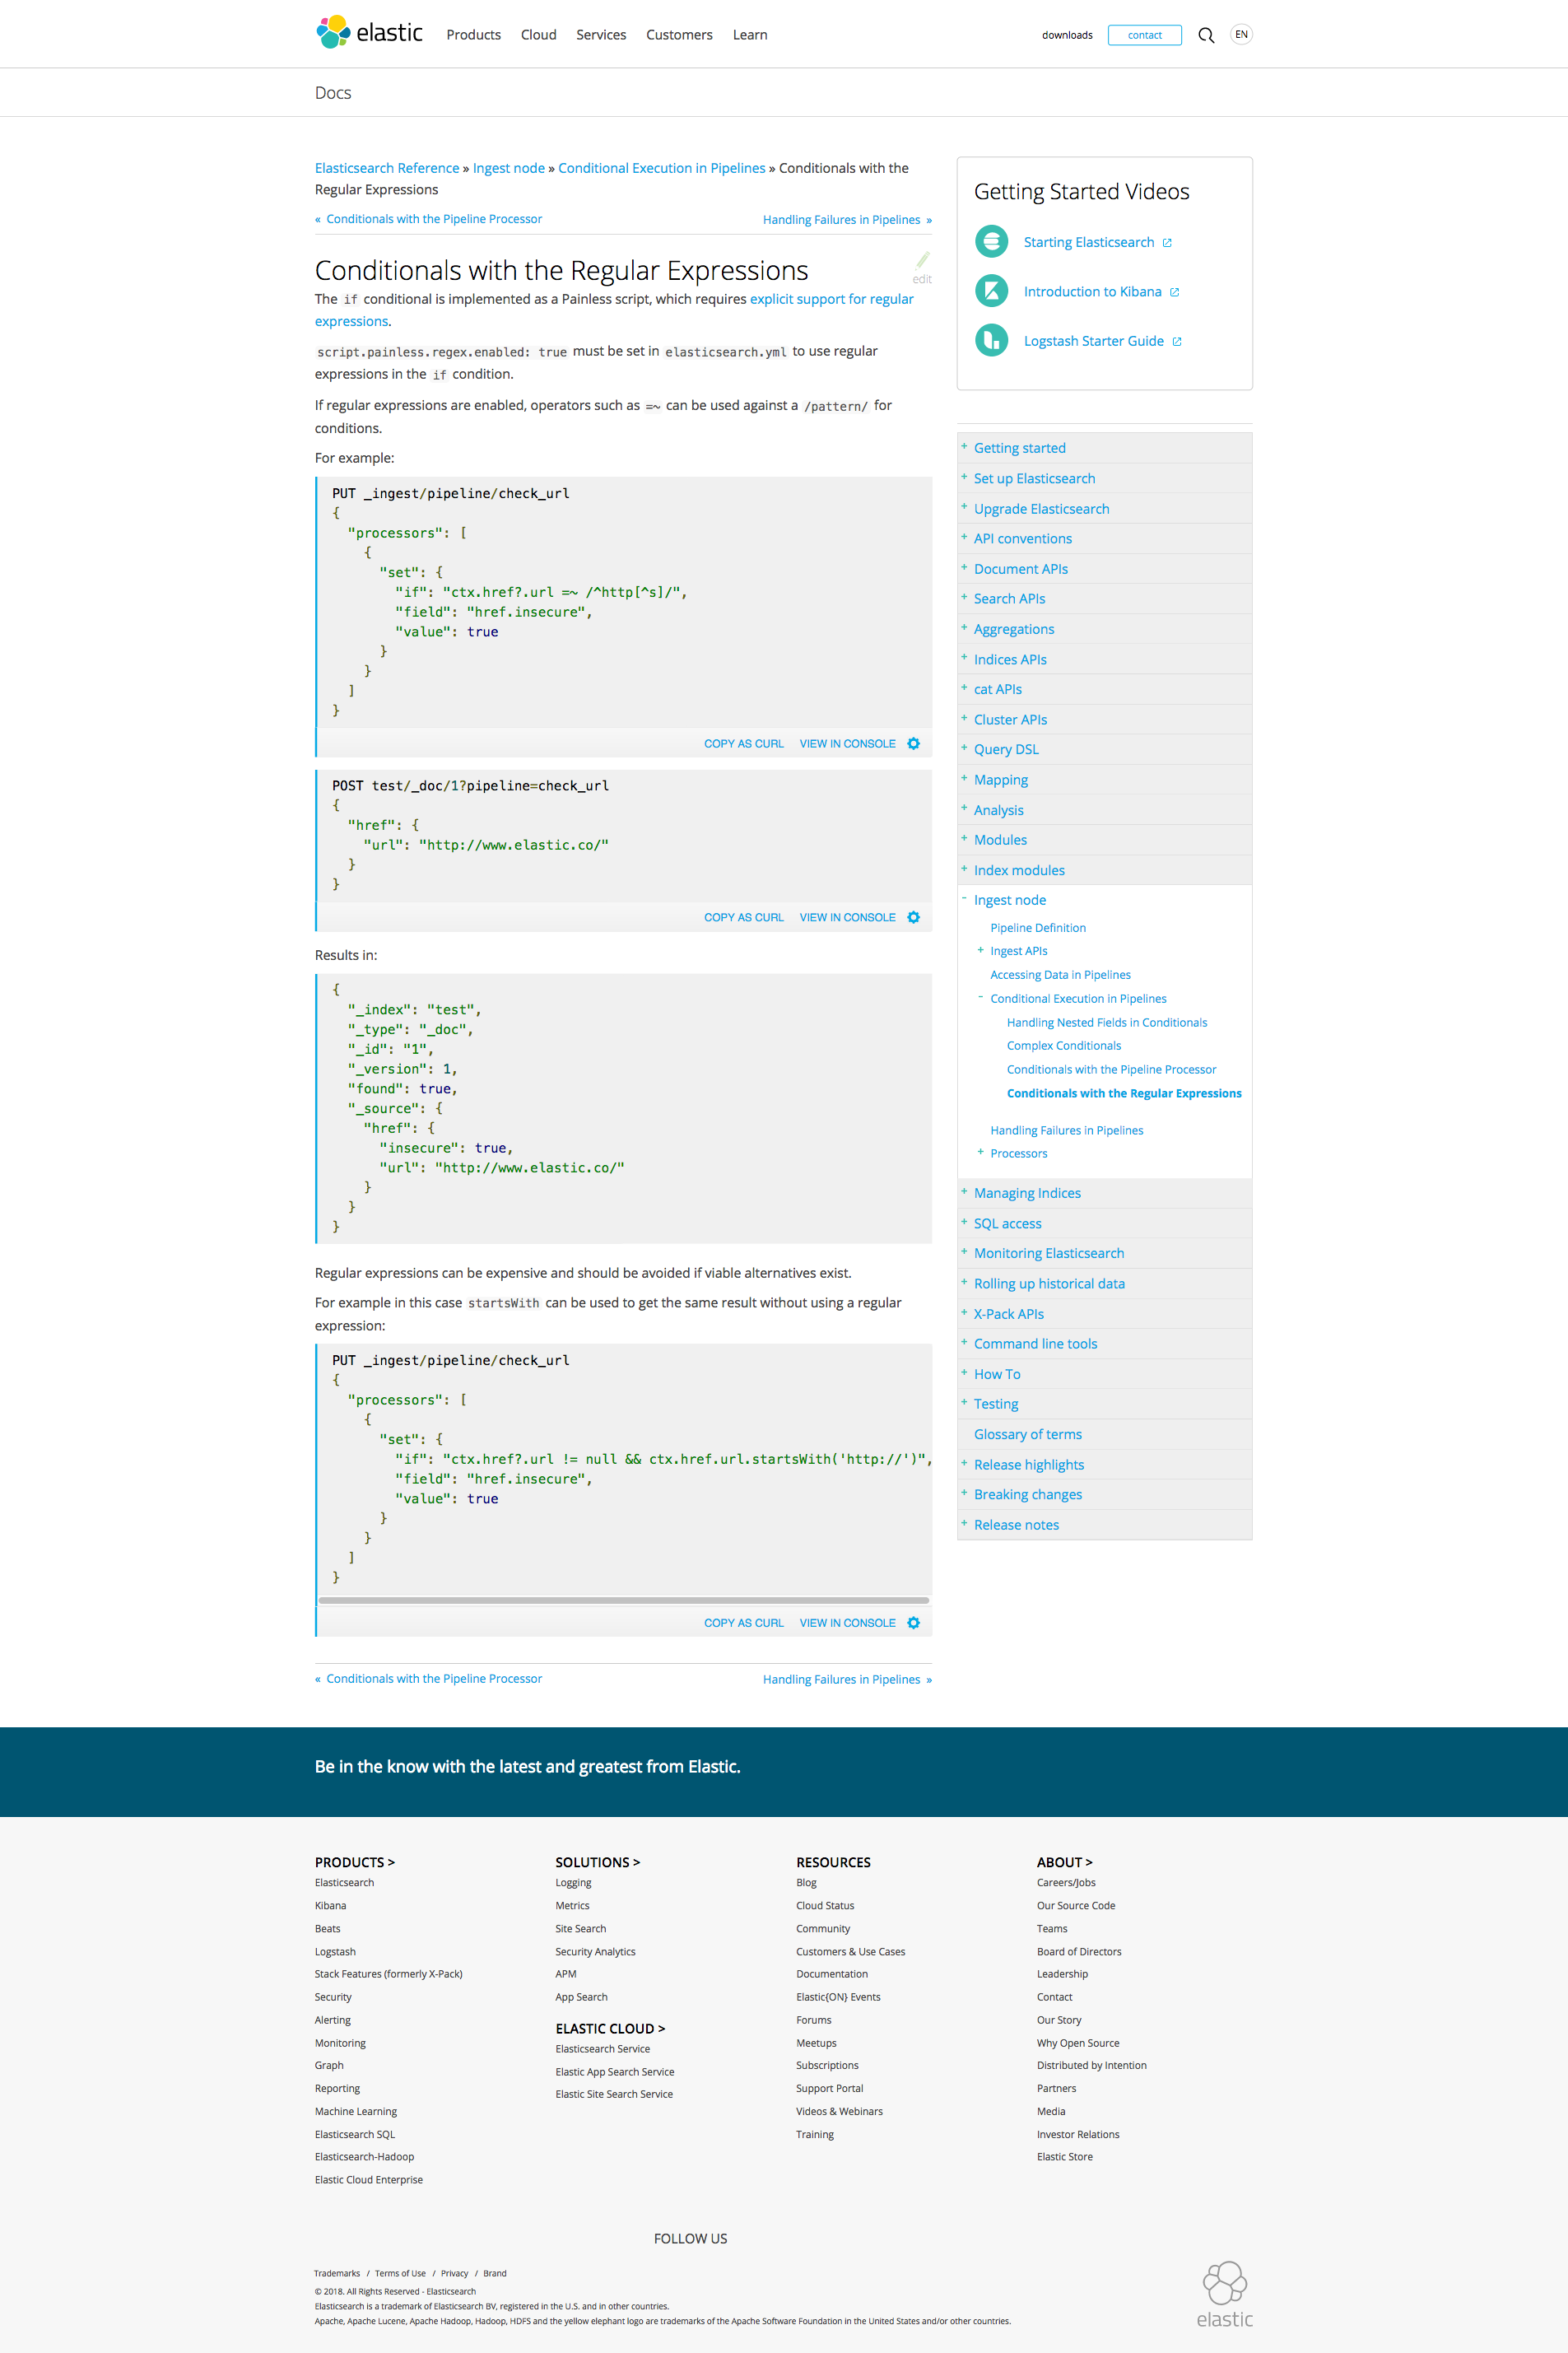The width and height of the screenshot is (1568, 2353).
Task: Collapse Conditional Execution in Pipelines subsection
Action: point(980,997)
